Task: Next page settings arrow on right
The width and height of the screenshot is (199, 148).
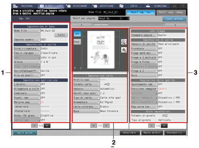Action: pos(164,126)
